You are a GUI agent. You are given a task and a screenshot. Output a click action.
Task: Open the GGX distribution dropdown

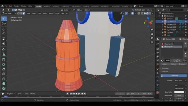[181, 86]
